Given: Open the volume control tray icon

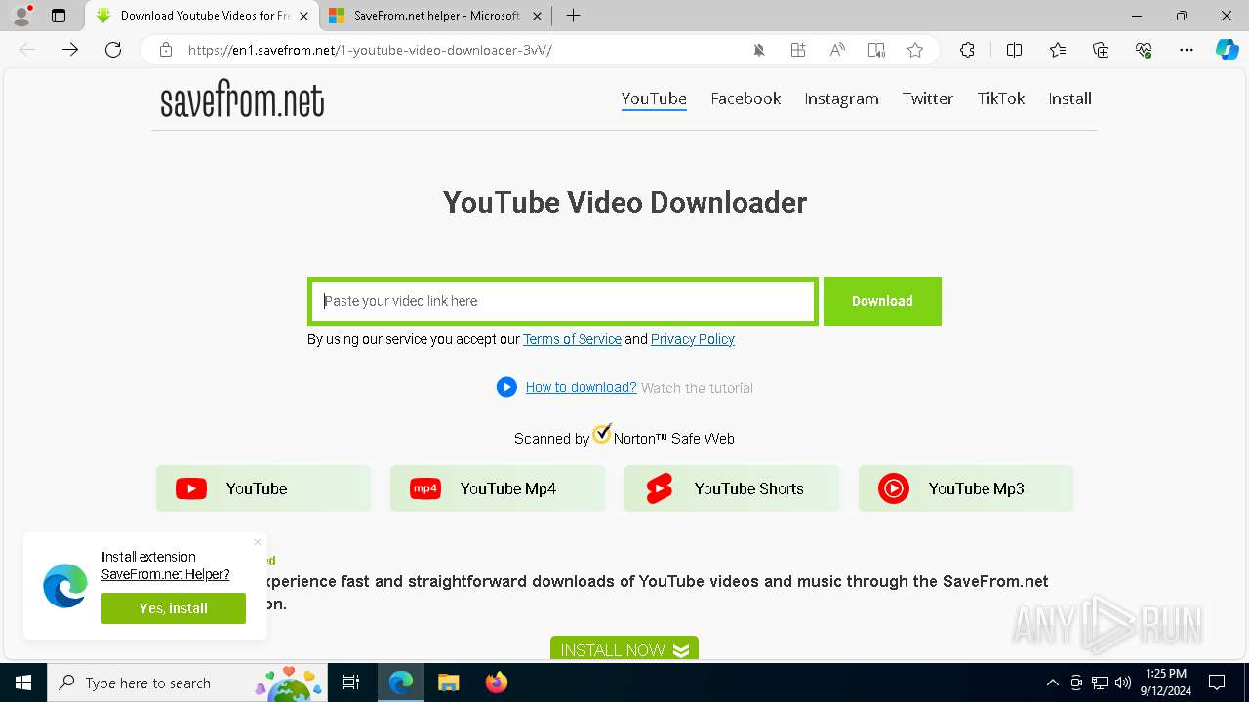Looking at the screenshot, I should coord(1123,682).
